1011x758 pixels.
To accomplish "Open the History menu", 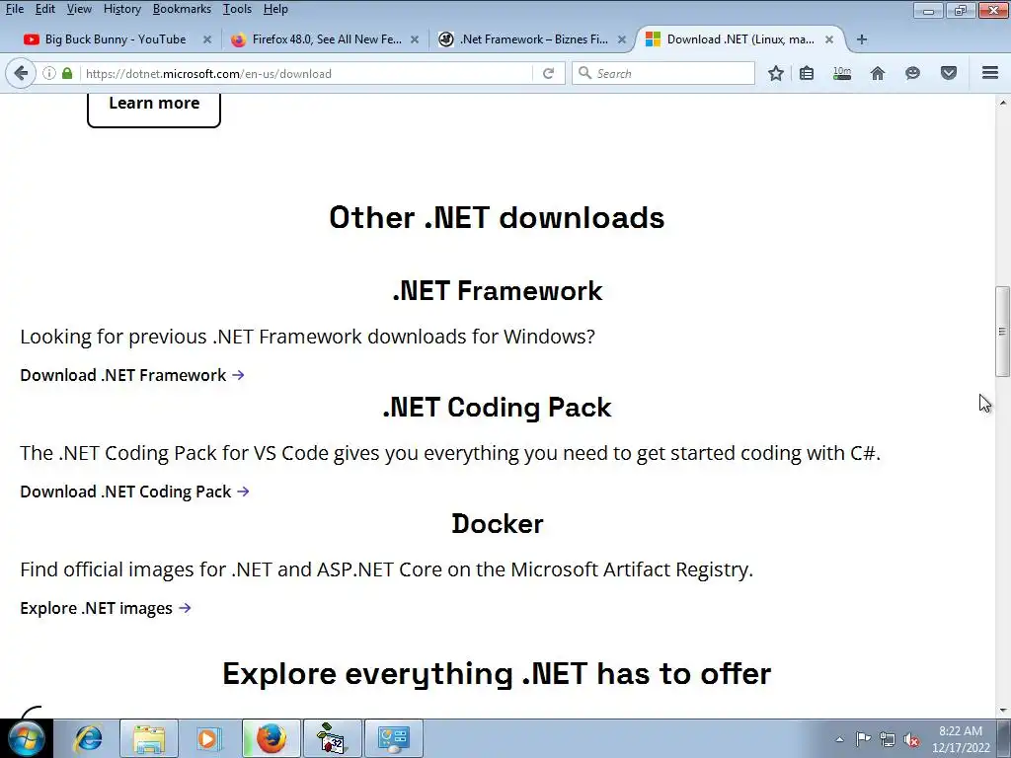I will [x=121, y=9].
